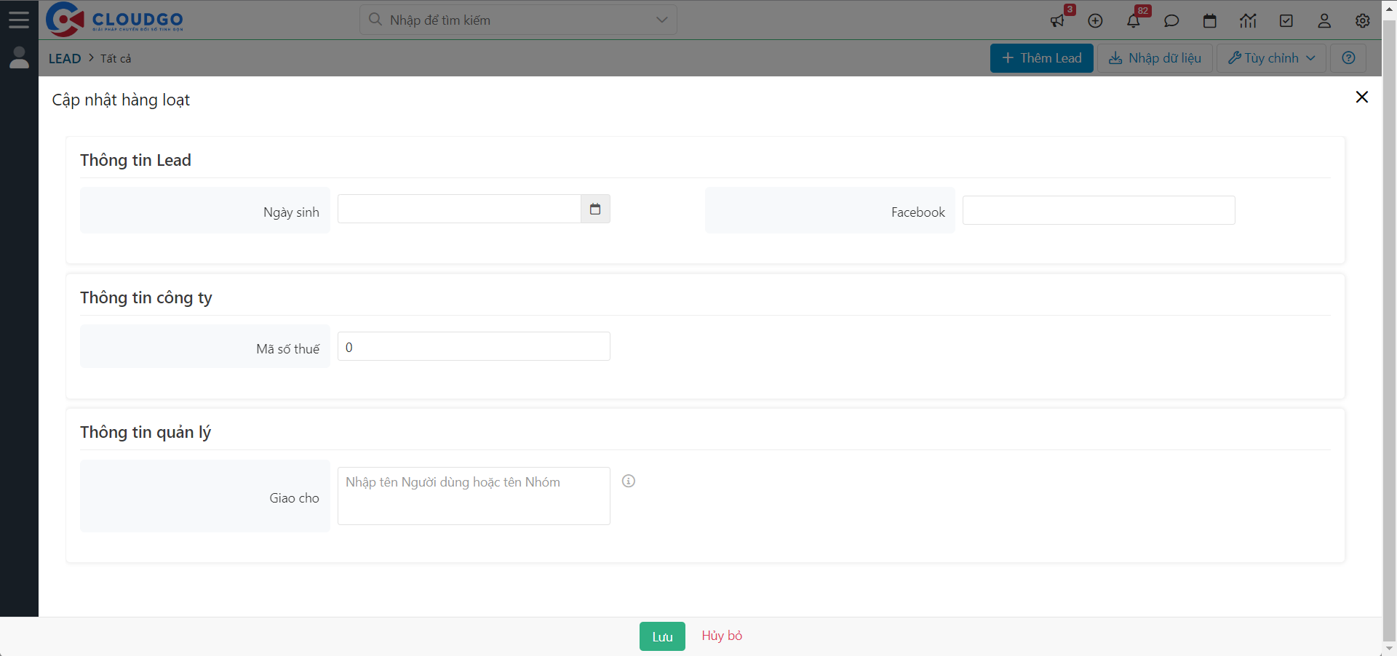Open the calendar icon in top bar
The height and width of the screenshot is (656, 1397).
(1210, 20)
